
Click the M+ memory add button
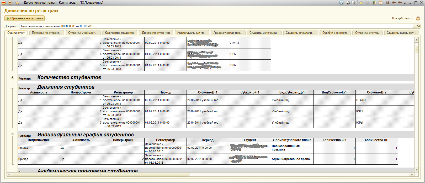[x=394, y=3]
